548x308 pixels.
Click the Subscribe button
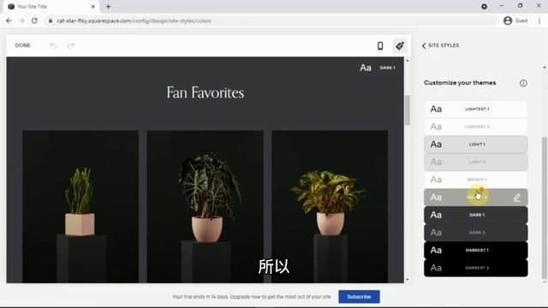359,297
